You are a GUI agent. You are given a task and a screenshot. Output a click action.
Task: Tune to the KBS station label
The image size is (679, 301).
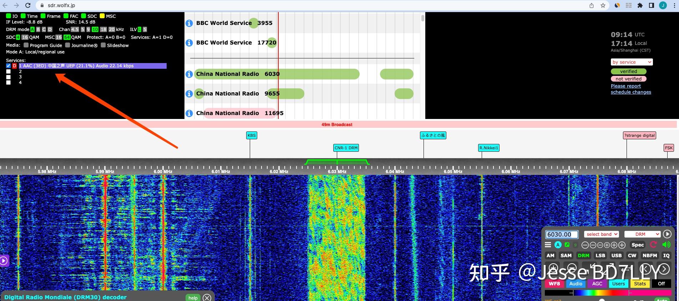click(x=252, y=135)
